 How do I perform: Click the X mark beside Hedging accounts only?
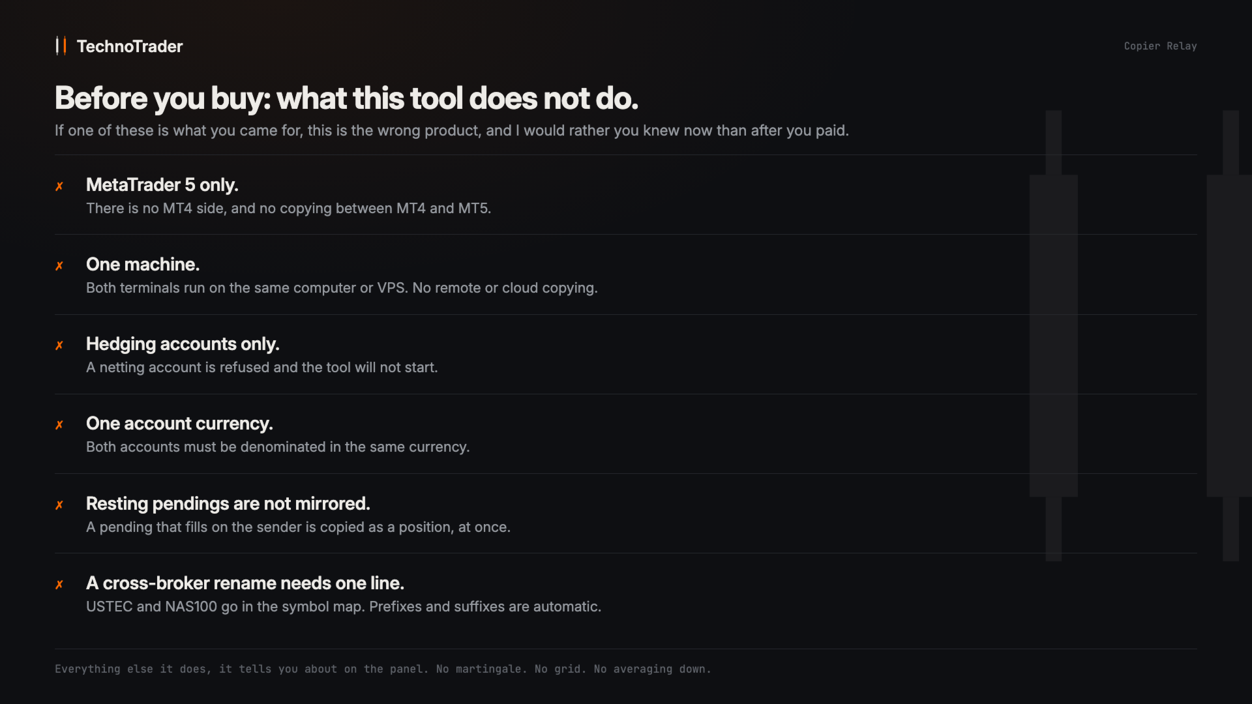[59, 345]
